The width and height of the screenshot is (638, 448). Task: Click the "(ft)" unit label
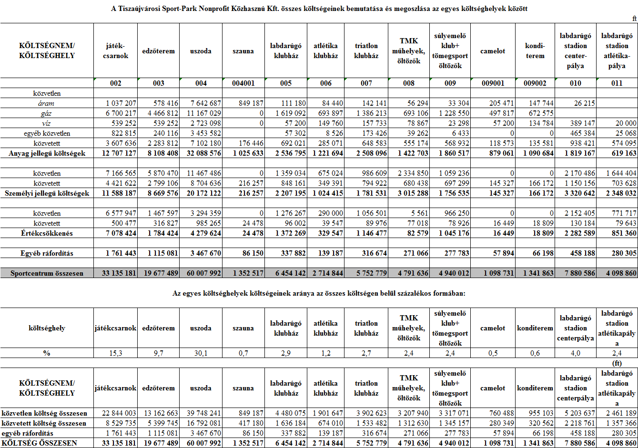click(x=617, y=363)
